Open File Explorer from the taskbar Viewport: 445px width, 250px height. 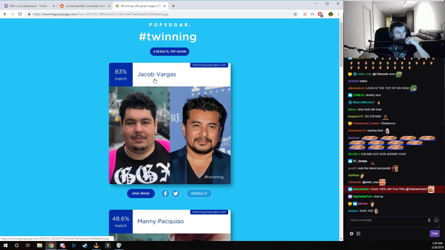(x=40, y=245)
